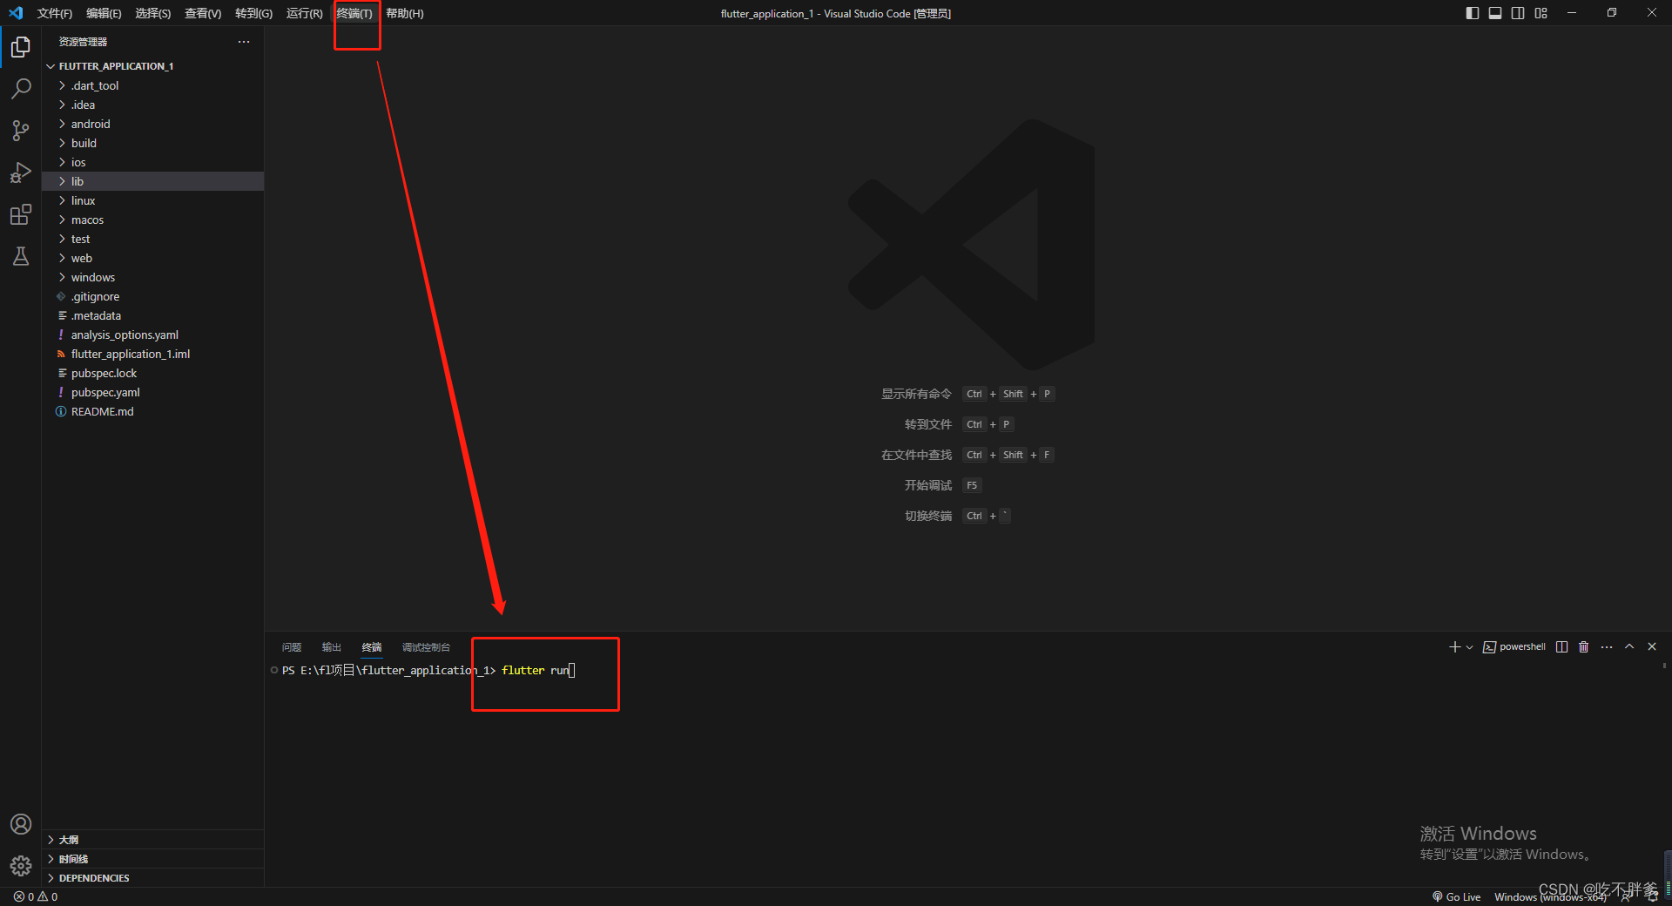Screen dimensions: 1672x906
Task: Close the terminal panel
Action: pos(1652,646)
